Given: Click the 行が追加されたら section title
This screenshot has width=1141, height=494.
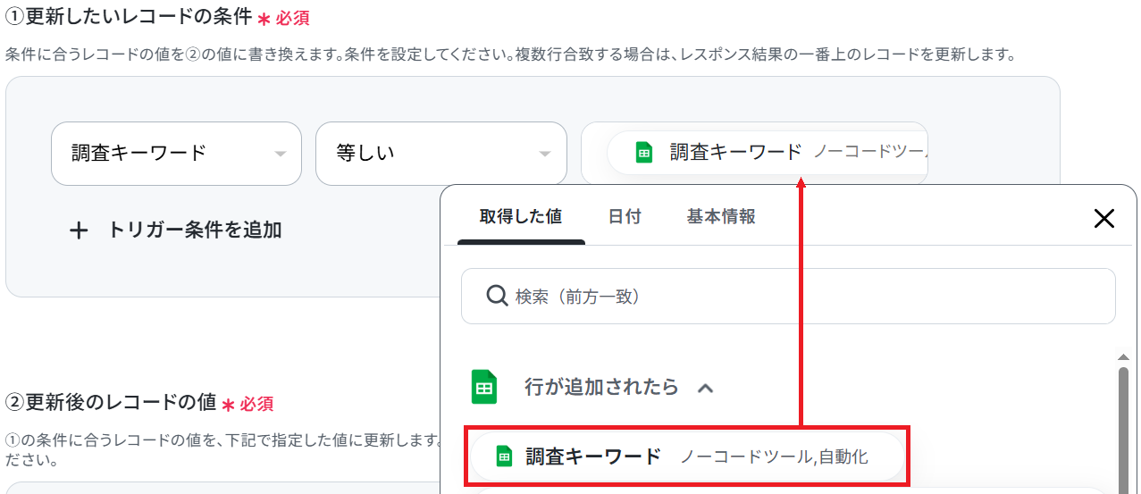Looking at the screenshot, I should 600,388.
